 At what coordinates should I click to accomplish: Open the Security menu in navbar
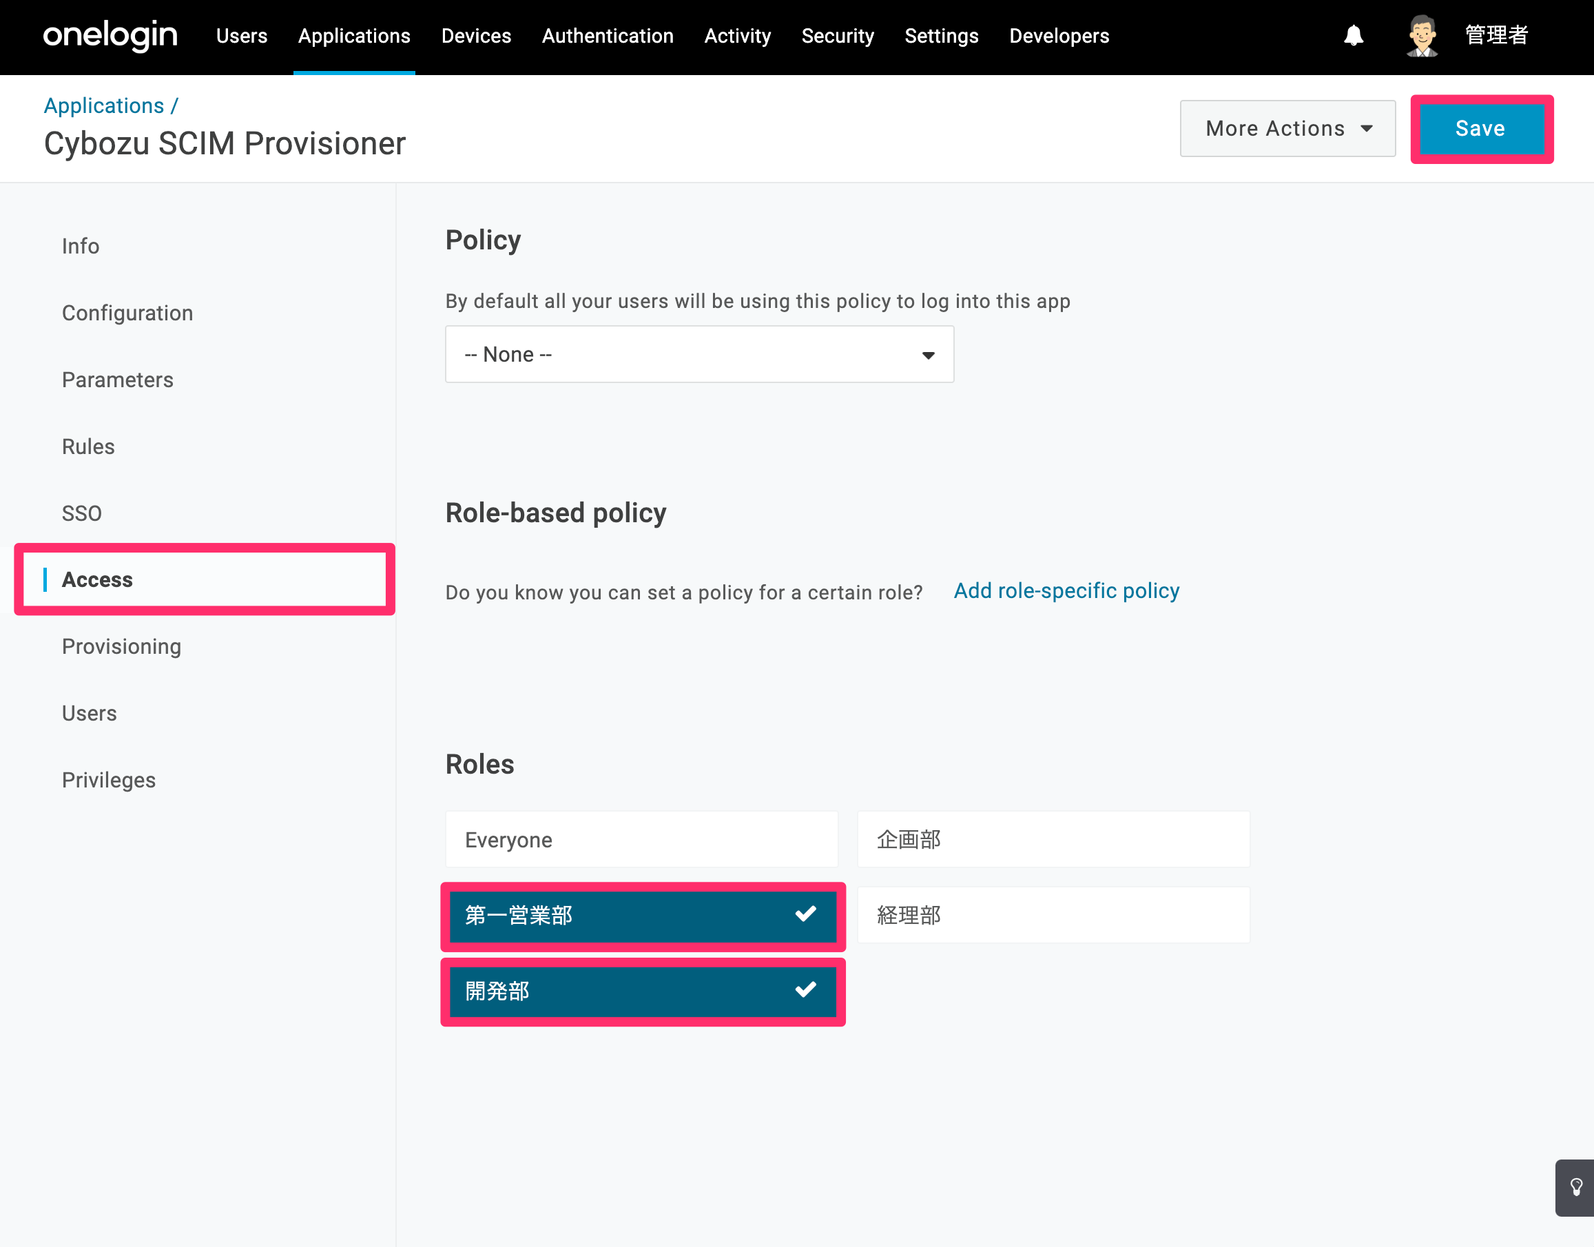pyautogui.click(x=837, y=36)
